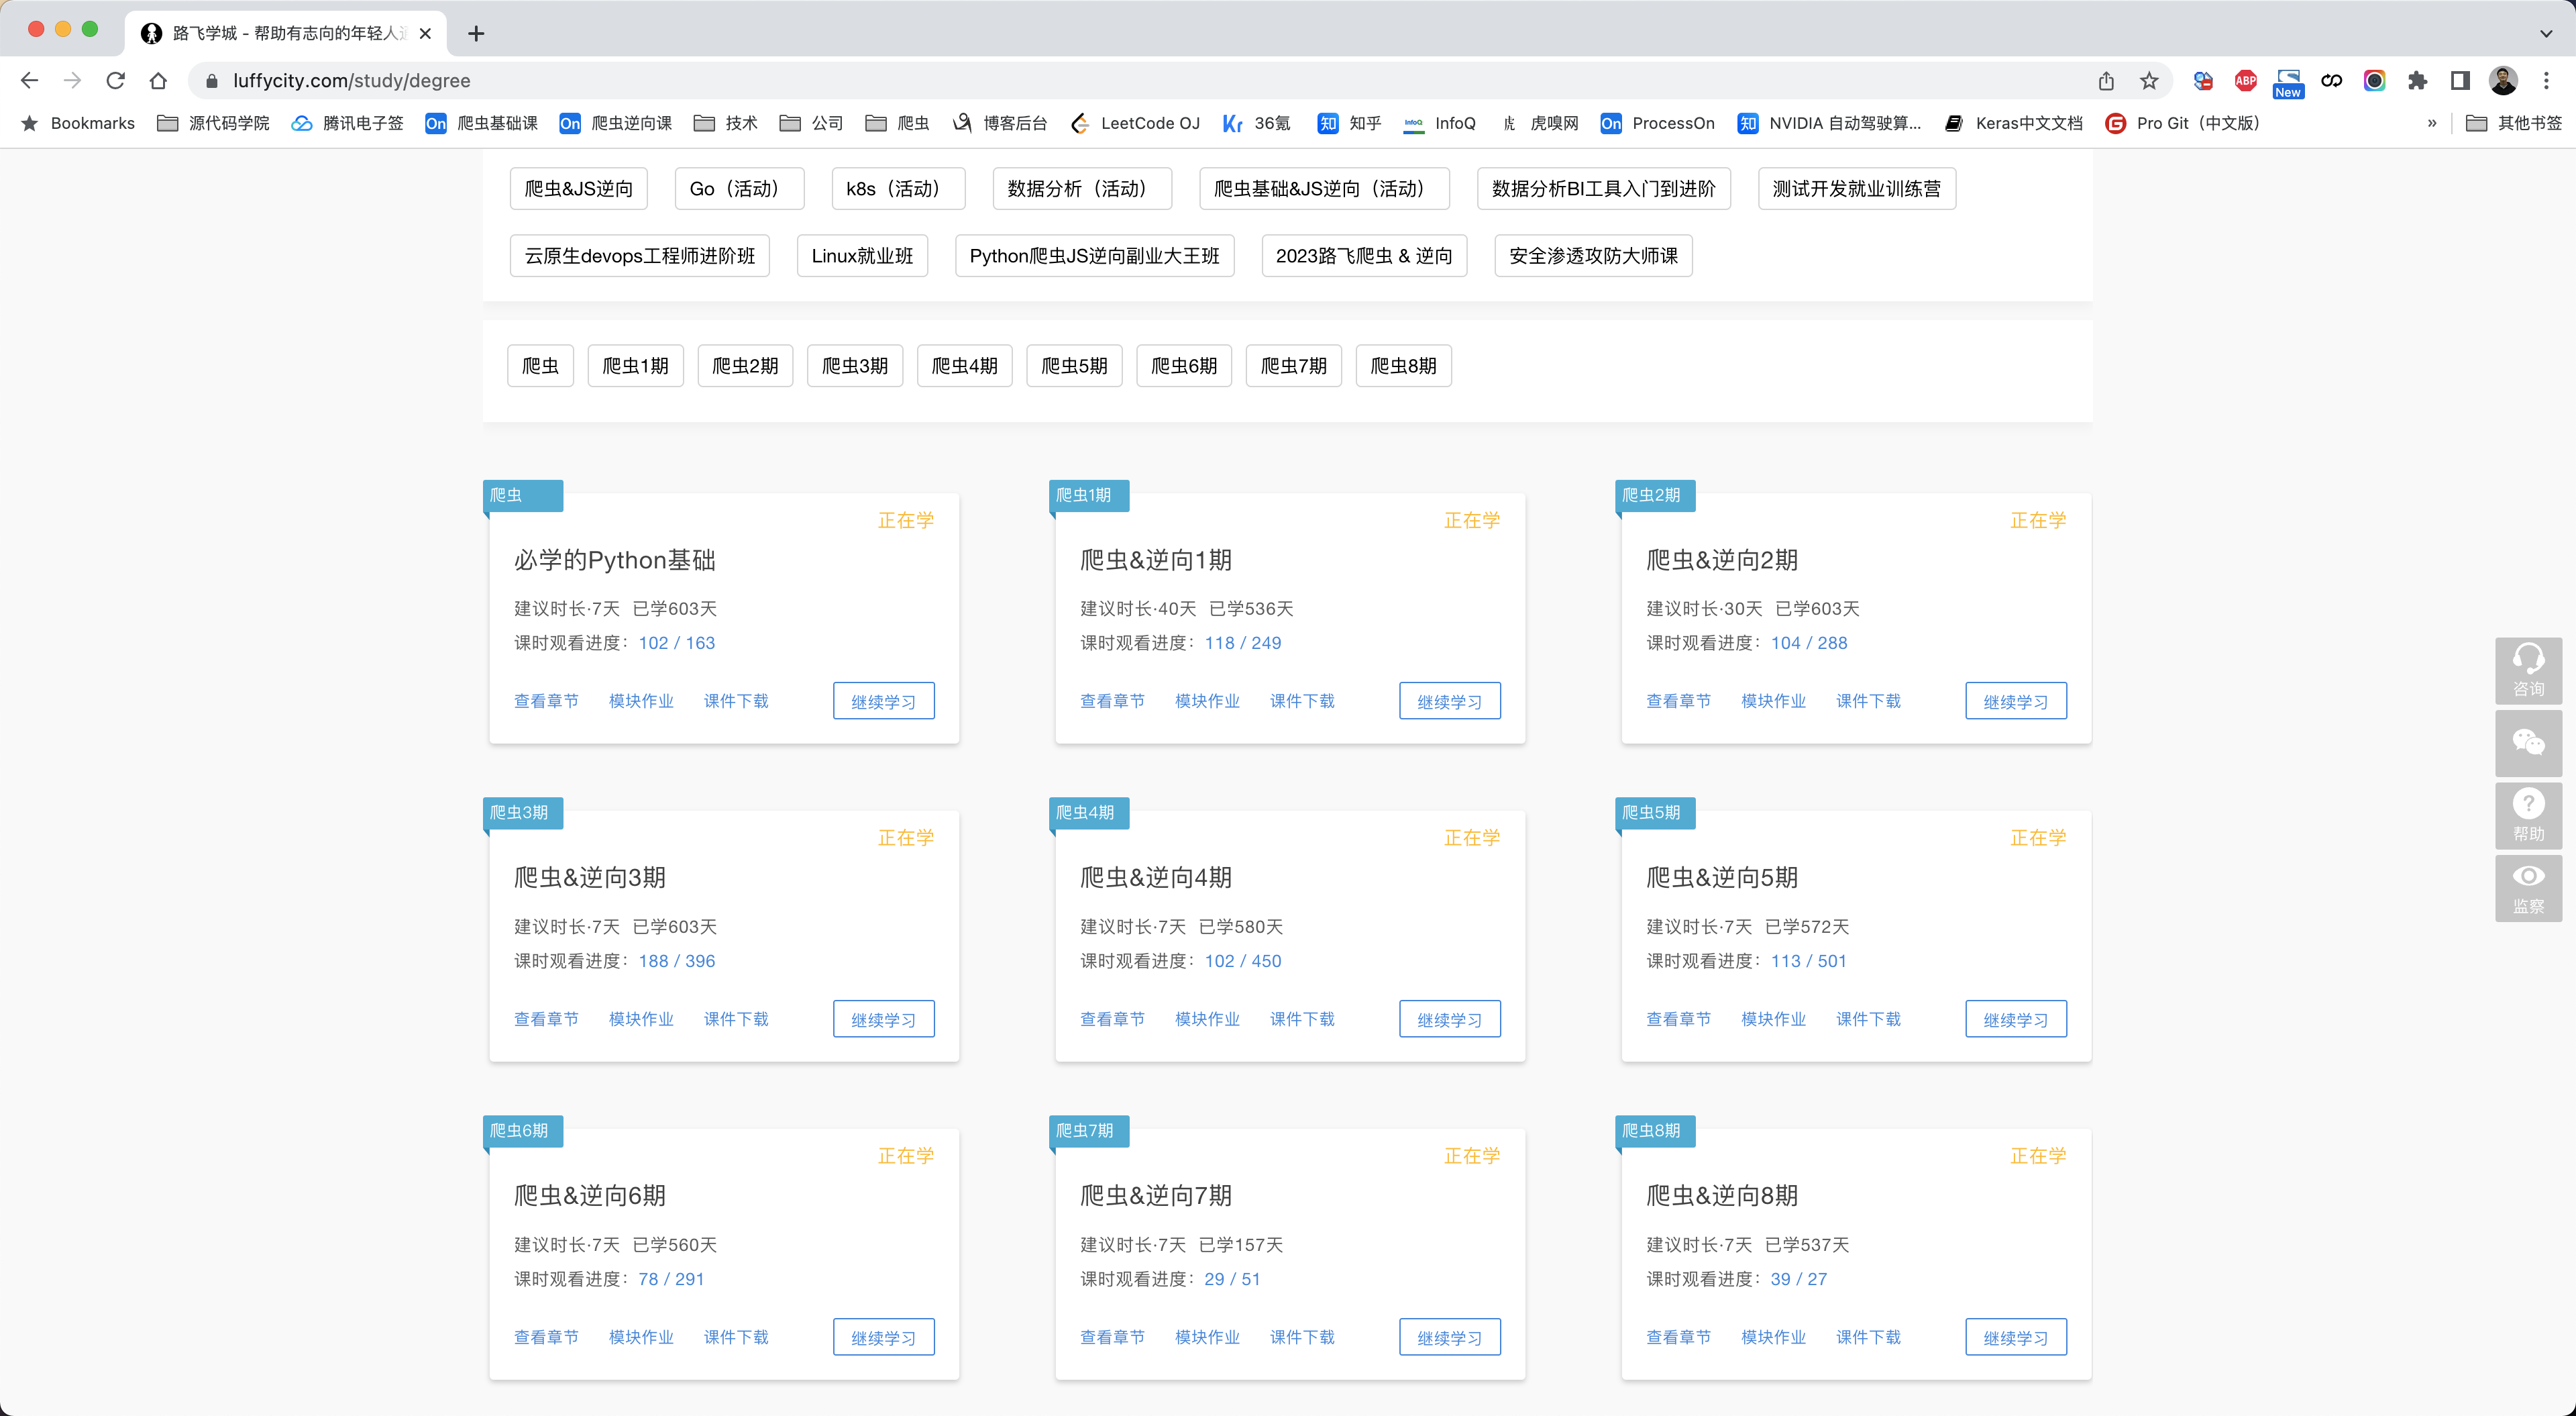The image size is (2576, 1416).
Task: Click progress value 29 / 51
Action: pyautogui.click(x=1232, y=1279)
